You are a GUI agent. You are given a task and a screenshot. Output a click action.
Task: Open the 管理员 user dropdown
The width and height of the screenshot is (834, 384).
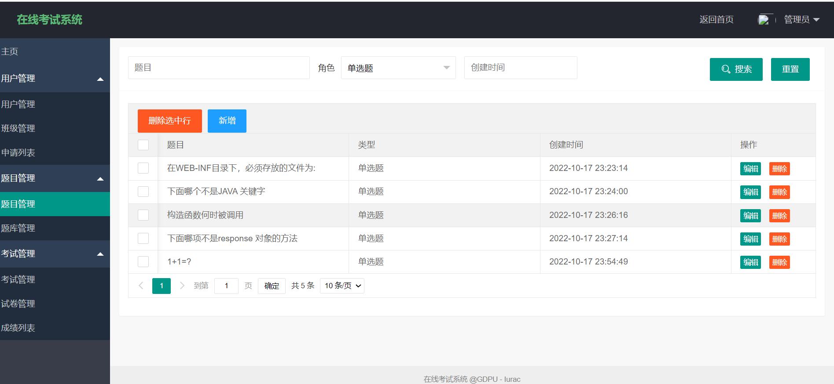[x=801, y=20]
